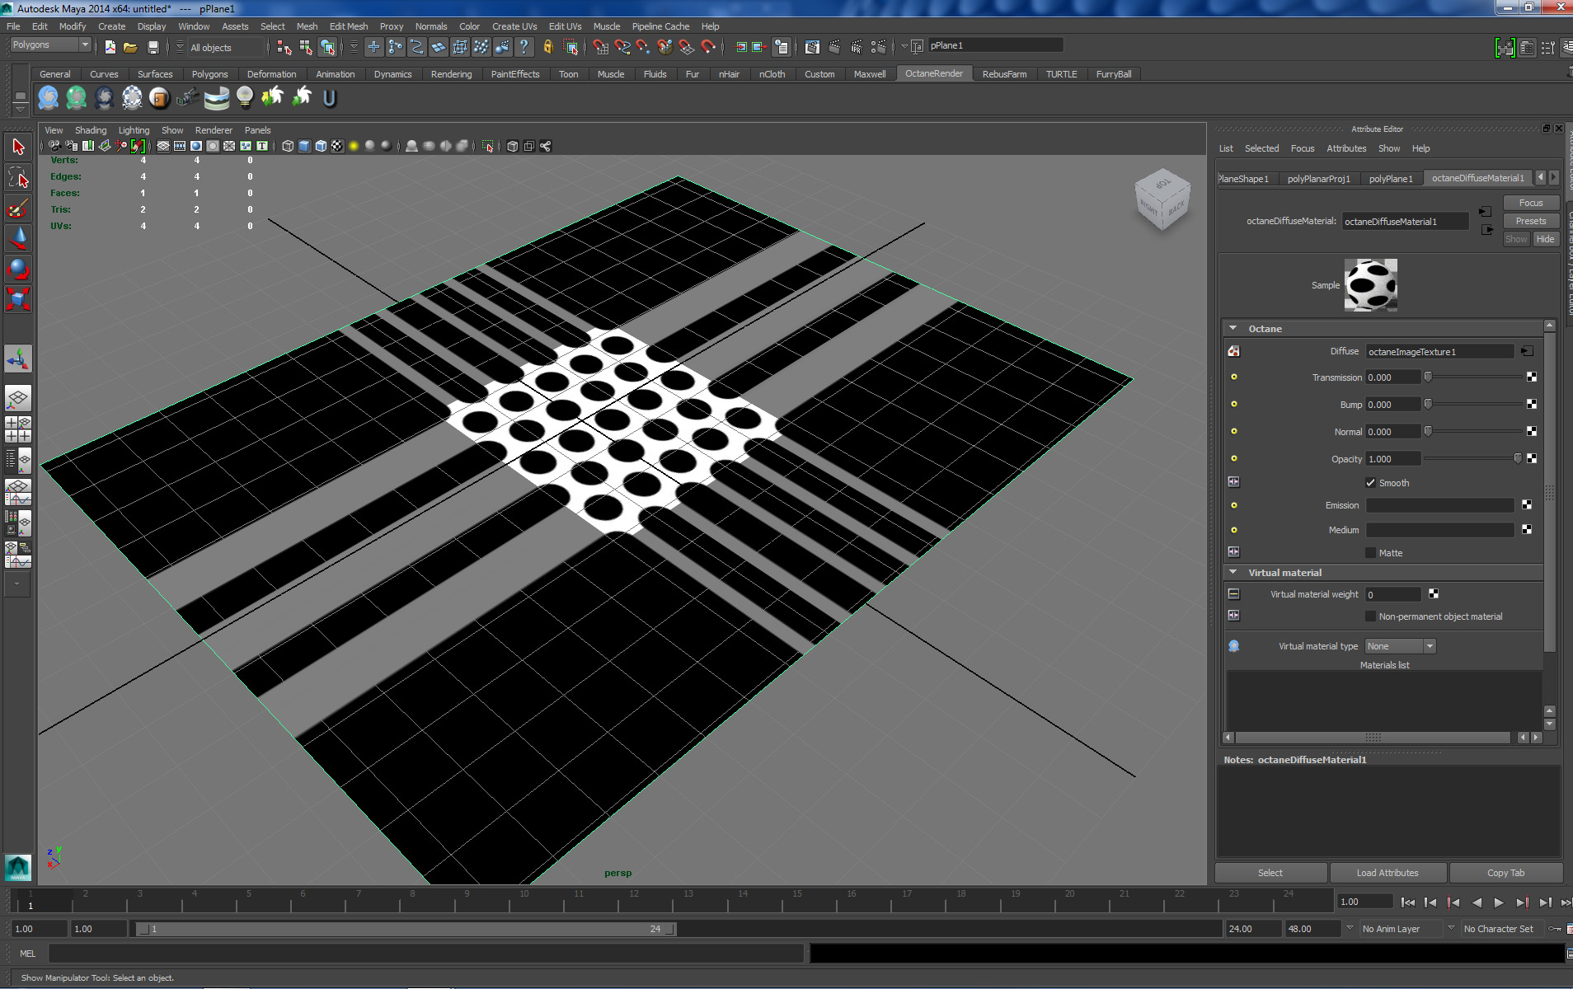Switch to the Rendering shelf tab

(451, 74)
